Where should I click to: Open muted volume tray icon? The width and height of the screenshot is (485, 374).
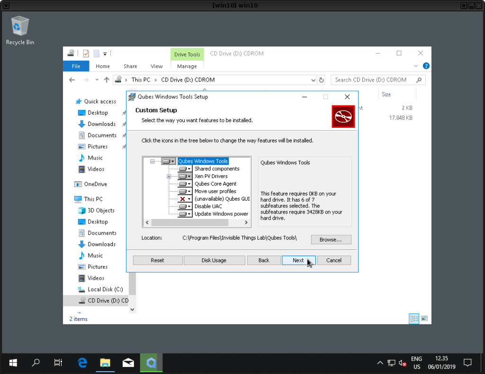point(403,363)
